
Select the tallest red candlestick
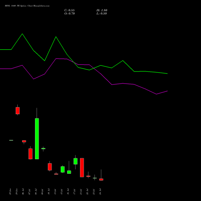(x=82, y=168)
